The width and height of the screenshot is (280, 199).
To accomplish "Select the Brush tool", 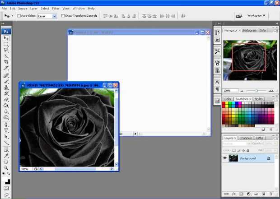I will tap(6, 81).
